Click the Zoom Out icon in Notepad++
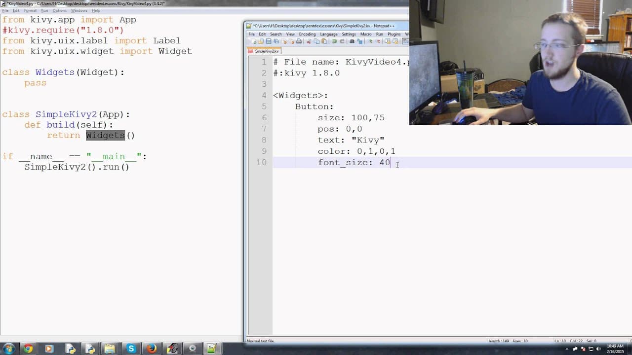Screen dimensions: 632x355 [x=378, y=41]
